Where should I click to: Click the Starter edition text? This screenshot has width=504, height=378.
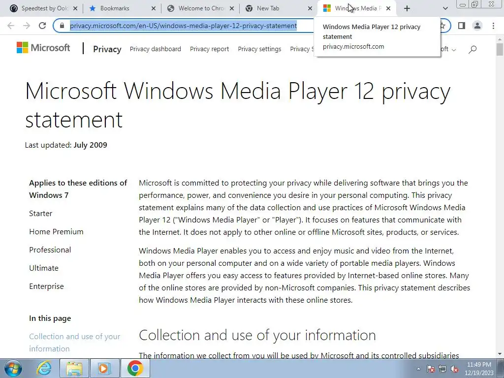[x=40, y=214]
